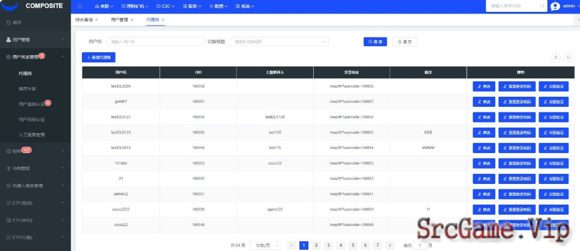Open 首页 home in sidebar

(35, 23)
